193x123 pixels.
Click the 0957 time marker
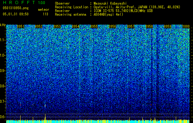[131, 26]
